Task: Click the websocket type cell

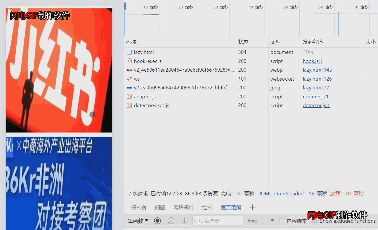Action: (282, 79)
